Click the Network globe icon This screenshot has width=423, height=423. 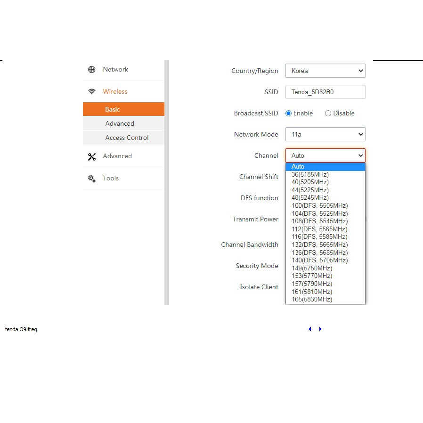[92, 70]
